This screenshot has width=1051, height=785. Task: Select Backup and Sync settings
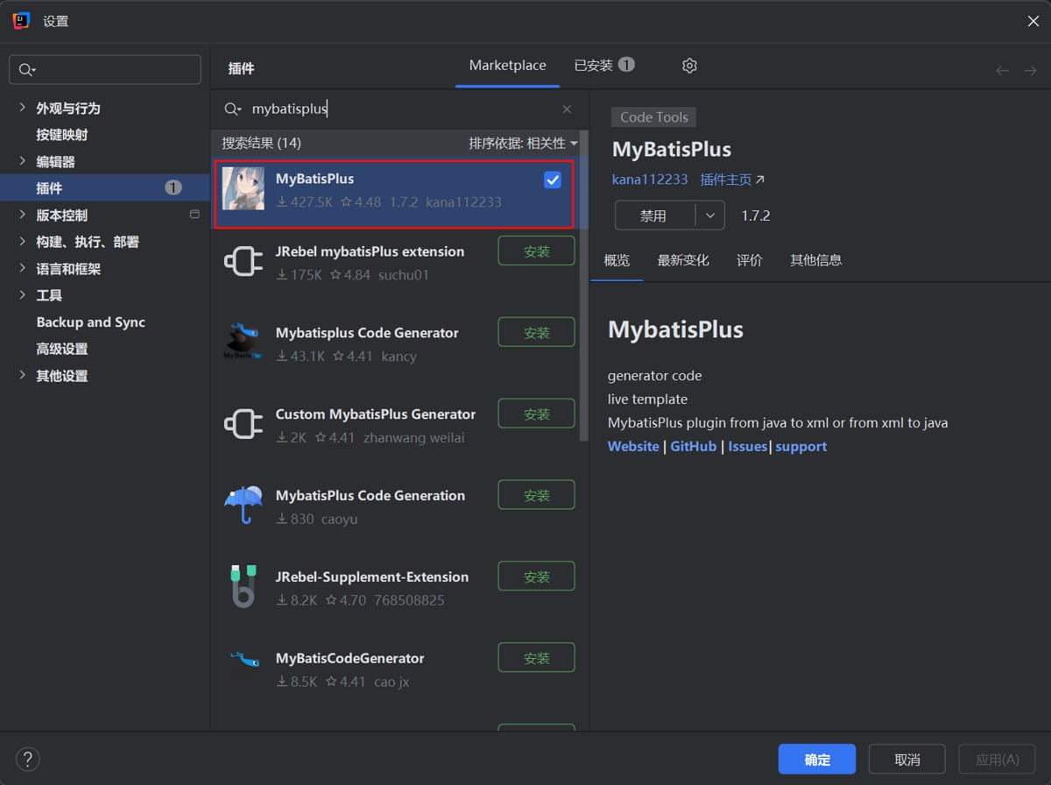click(x=90, y=322)
